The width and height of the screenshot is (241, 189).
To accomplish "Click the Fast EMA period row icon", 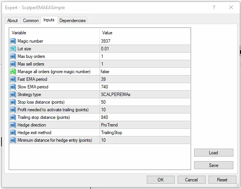I will tap(13, 79).
